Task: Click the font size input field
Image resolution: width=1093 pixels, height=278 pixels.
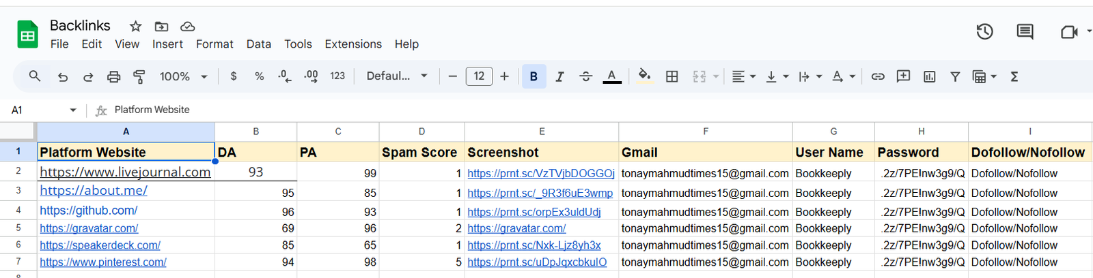Action: point(479,76)
